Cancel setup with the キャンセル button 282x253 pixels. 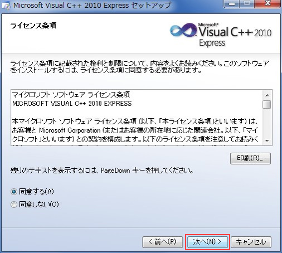pos(251,242)
